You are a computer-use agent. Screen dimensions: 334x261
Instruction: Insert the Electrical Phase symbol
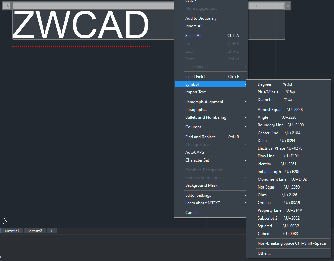288,148
